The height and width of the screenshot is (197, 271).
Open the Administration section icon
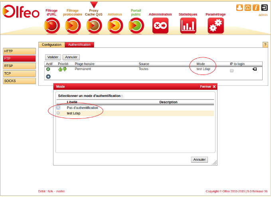point(160,26)
